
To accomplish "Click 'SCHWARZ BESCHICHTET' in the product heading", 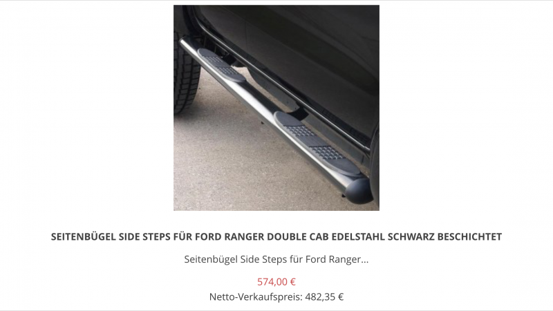I will [x=444, y=236].
